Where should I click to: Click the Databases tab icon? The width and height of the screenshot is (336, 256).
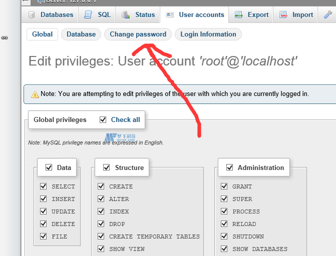point(32,15)
